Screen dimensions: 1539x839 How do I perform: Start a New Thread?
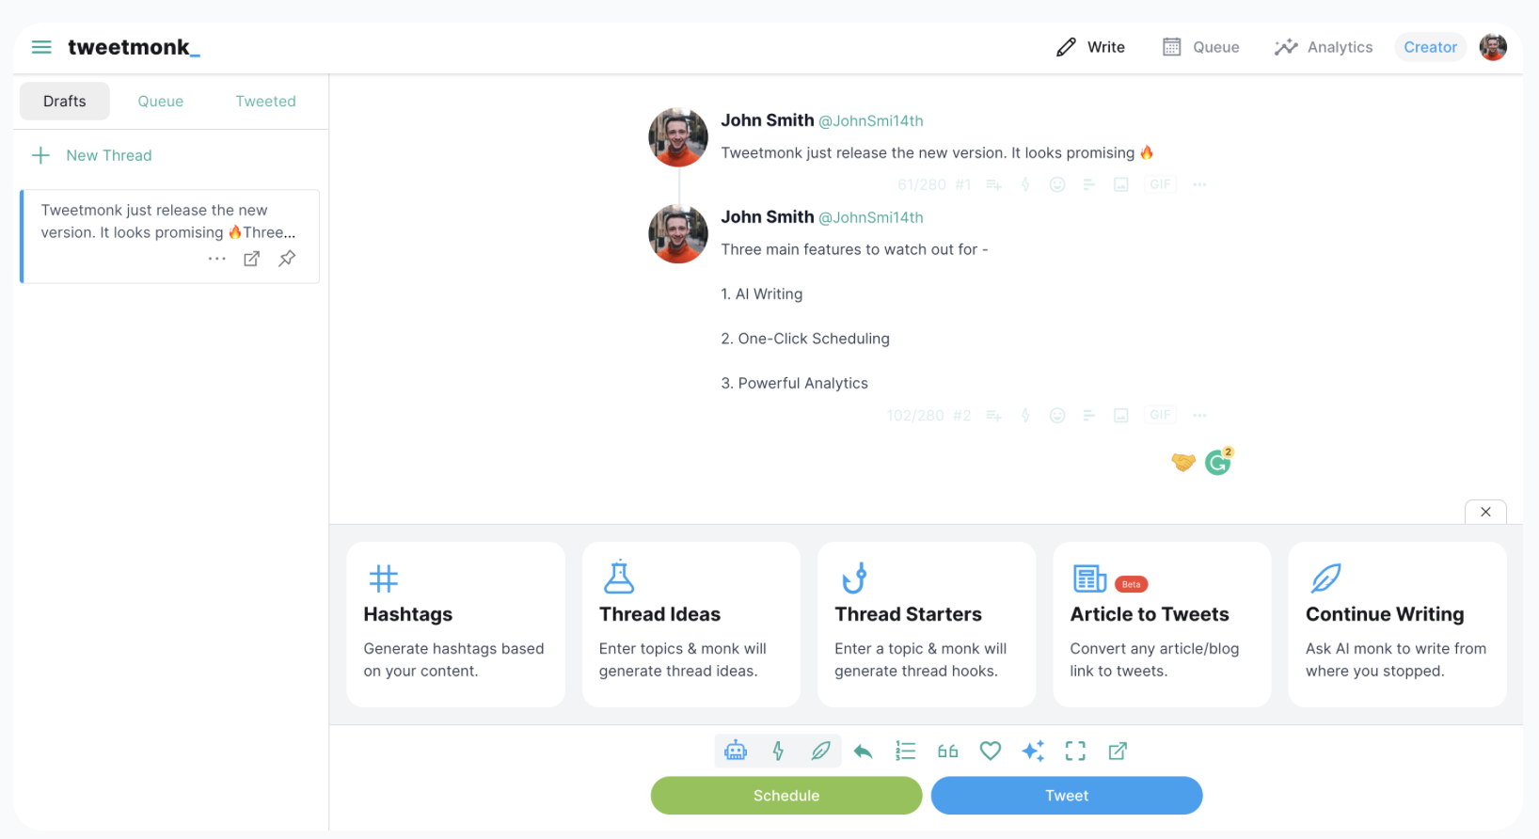pos(92,155)
